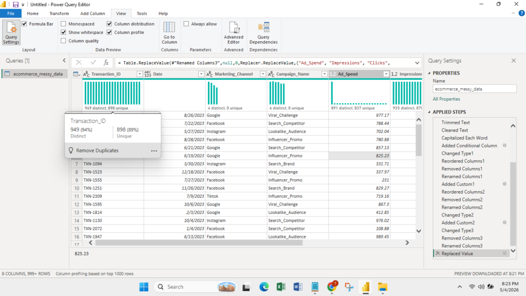This screenshot has width=526, height=296.
Task: Open the Go to Column tool
Action: point(169,33)
